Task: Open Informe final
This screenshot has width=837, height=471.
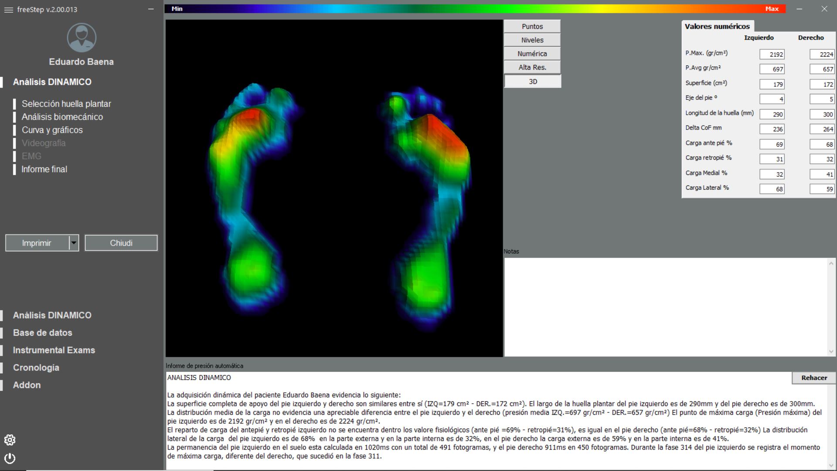Action: pyautogui.click(x=44, y=169)
